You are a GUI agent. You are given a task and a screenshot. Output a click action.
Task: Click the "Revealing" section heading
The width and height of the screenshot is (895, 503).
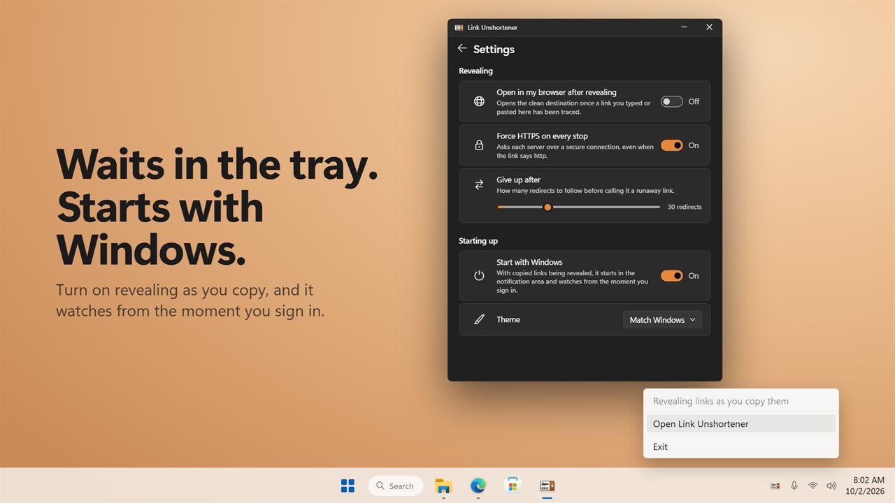click(475, 71)
